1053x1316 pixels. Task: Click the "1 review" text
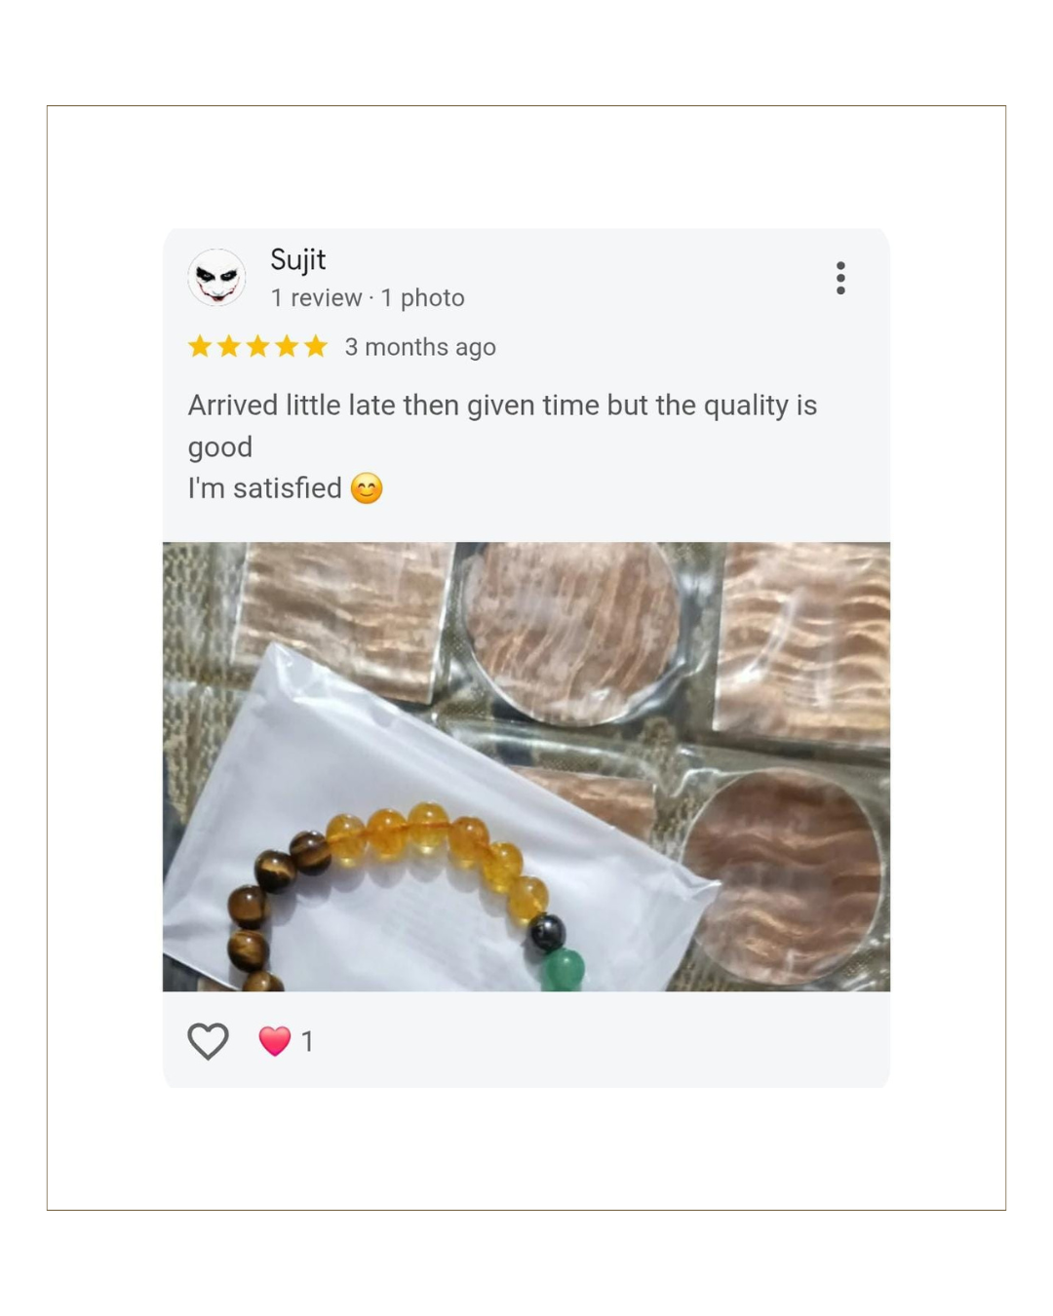tap(315, 298)
